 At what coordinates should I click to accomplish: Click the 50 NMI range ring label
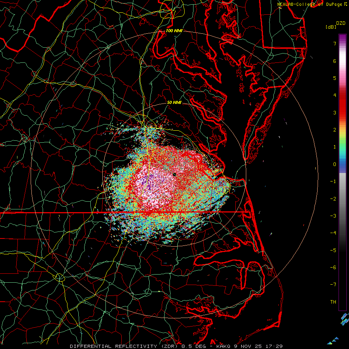(x=174, y=102)
